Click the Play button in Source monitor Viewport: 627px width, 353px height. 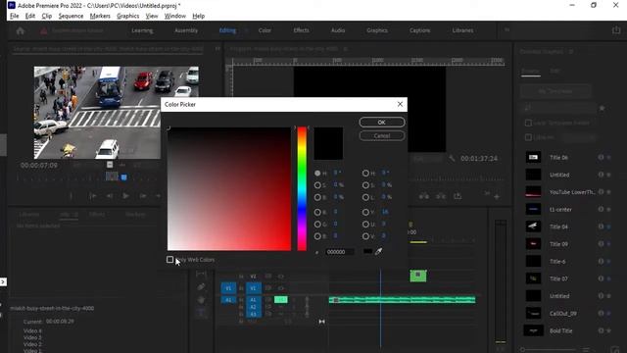coord(125,196)
